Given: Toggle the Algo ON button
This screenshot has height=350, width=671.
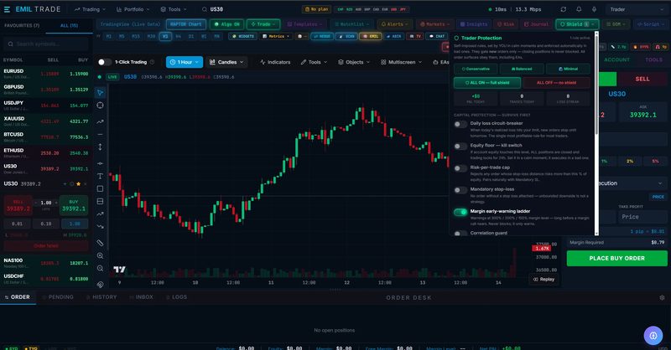Looking at the screenshot, I should click(226, 24).
